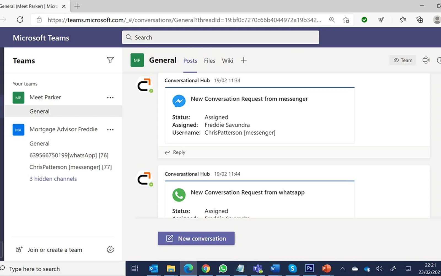The image size is (441, 276).
Task: Open Chrome from the taskbar
Action: (206, 268)
